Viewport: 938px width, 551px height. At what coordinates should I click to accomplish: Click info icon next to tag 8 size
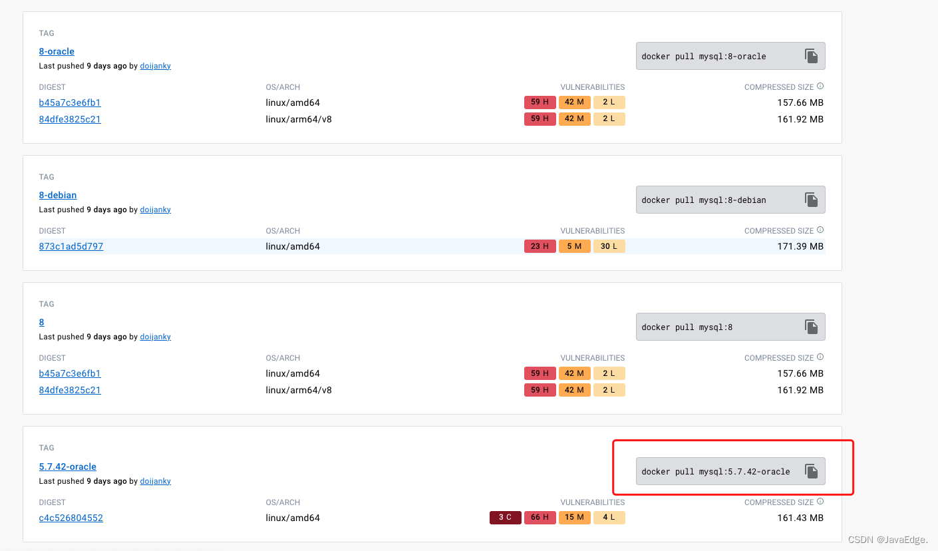pyautogui.click(x=820, y=357)
